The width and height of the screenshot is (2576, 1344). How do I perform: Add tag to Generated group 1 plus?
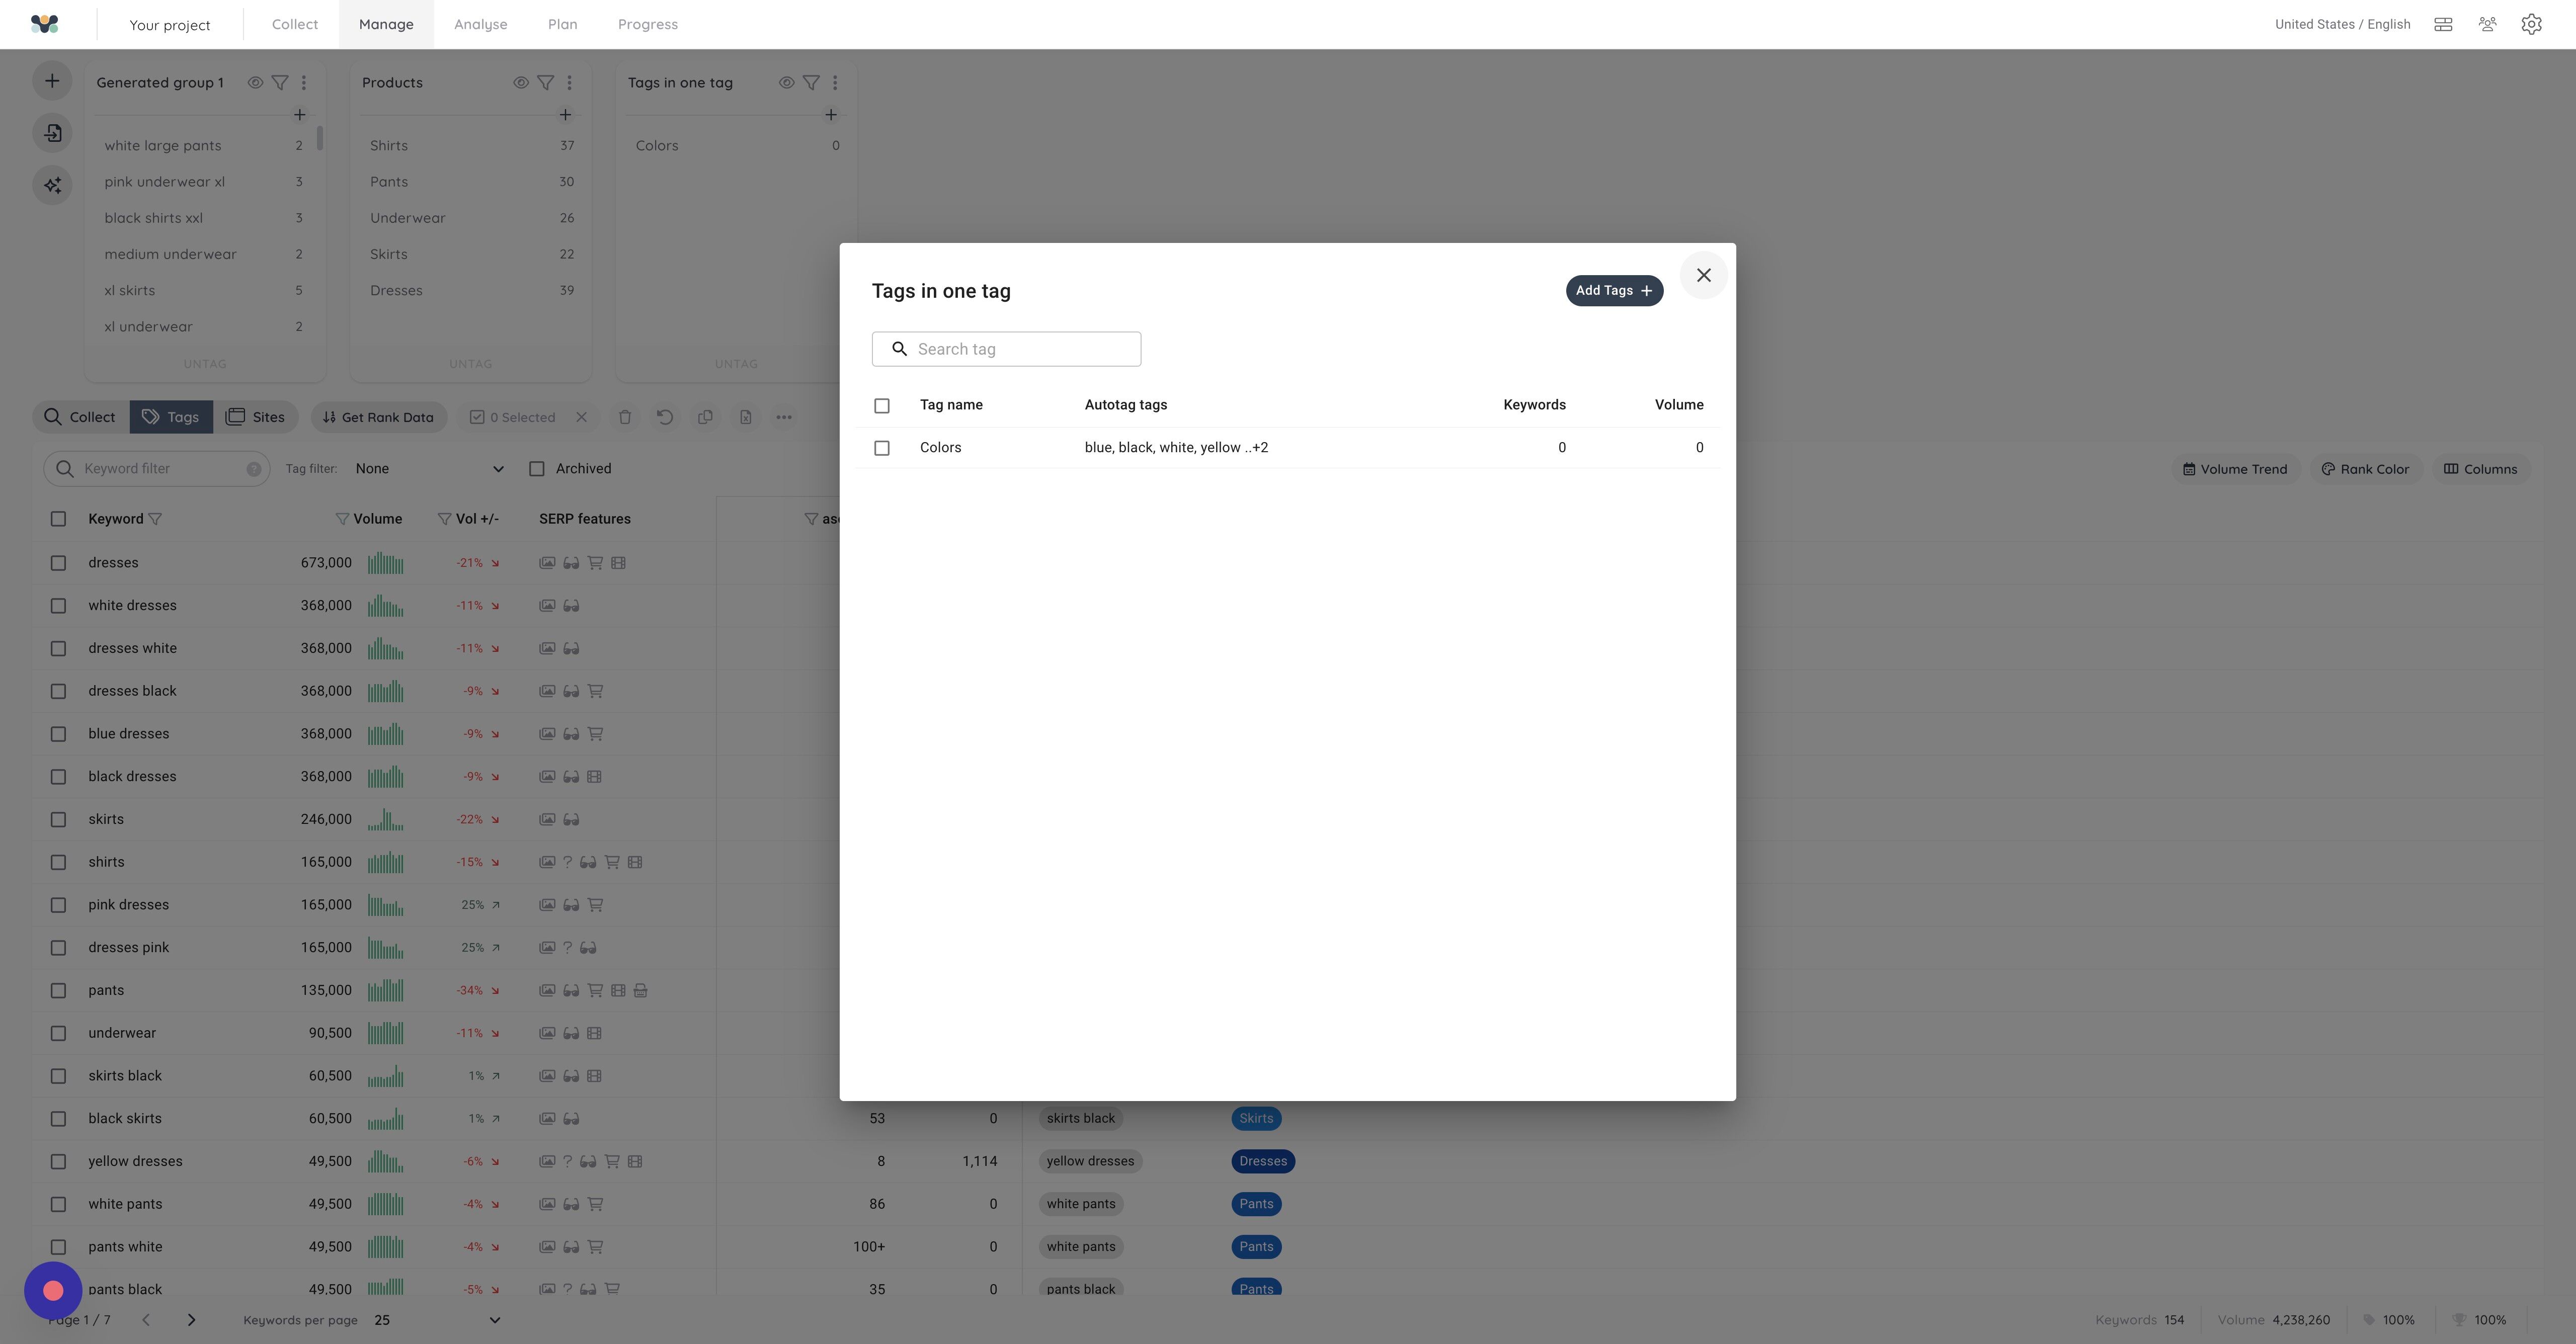(299, 115)
